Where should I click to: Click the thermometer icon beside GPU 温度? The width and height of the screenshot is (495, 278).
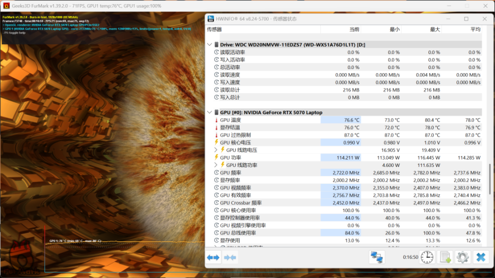click(216, 120)
